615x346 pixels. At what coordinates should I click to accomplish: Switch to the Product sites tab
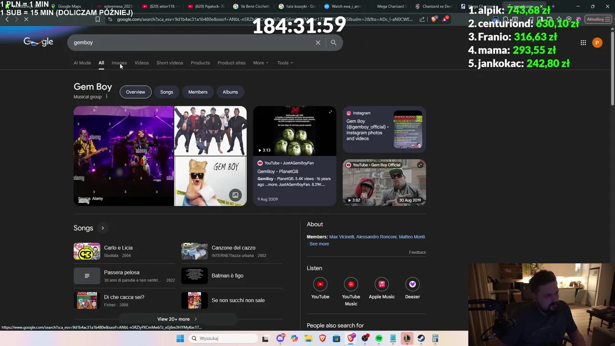[232, 63]
